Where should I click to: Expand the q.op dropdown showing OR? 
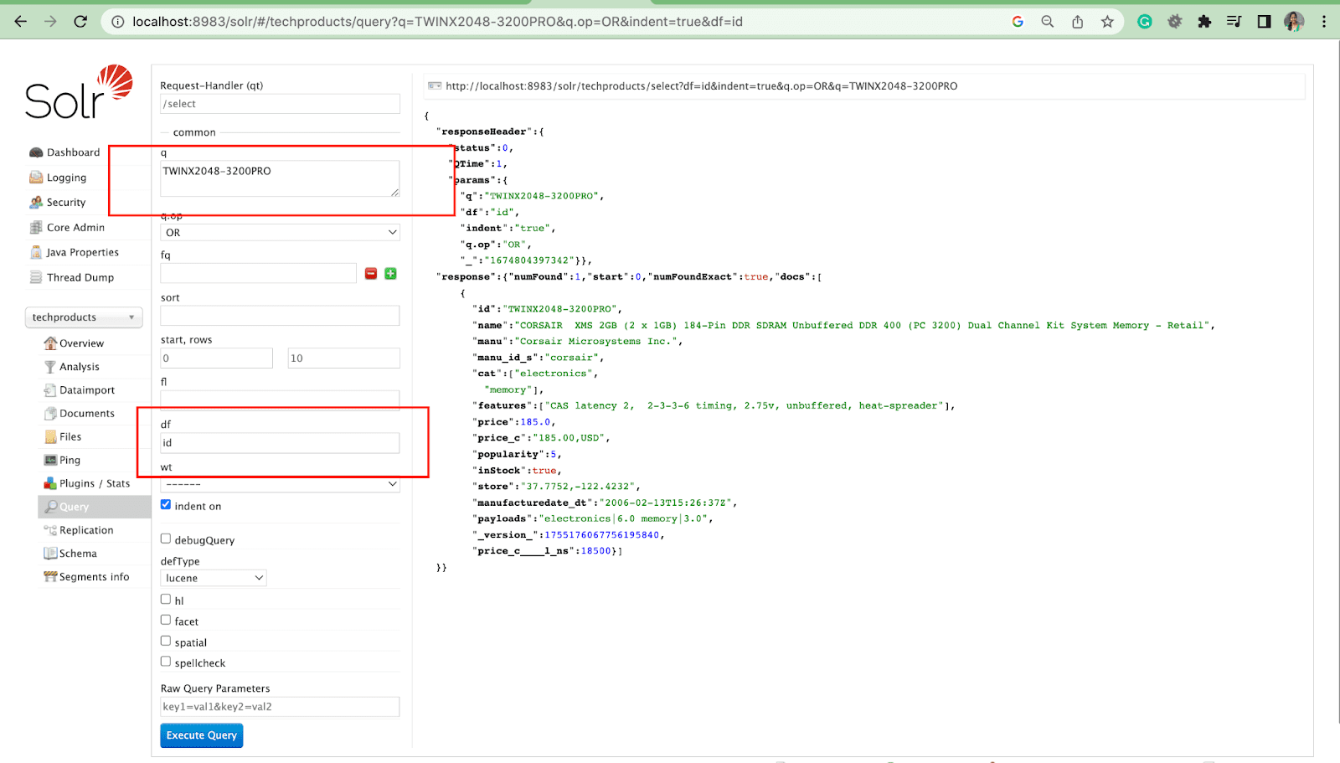(x=280, y=233)
